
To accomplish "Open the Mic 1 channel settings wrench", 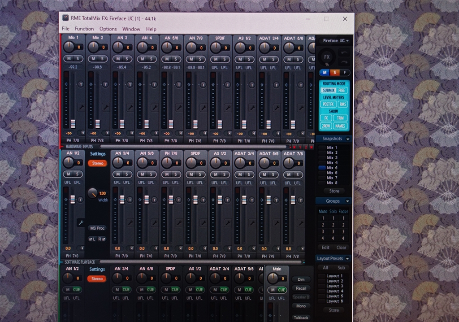I will [x=81, y=107].
